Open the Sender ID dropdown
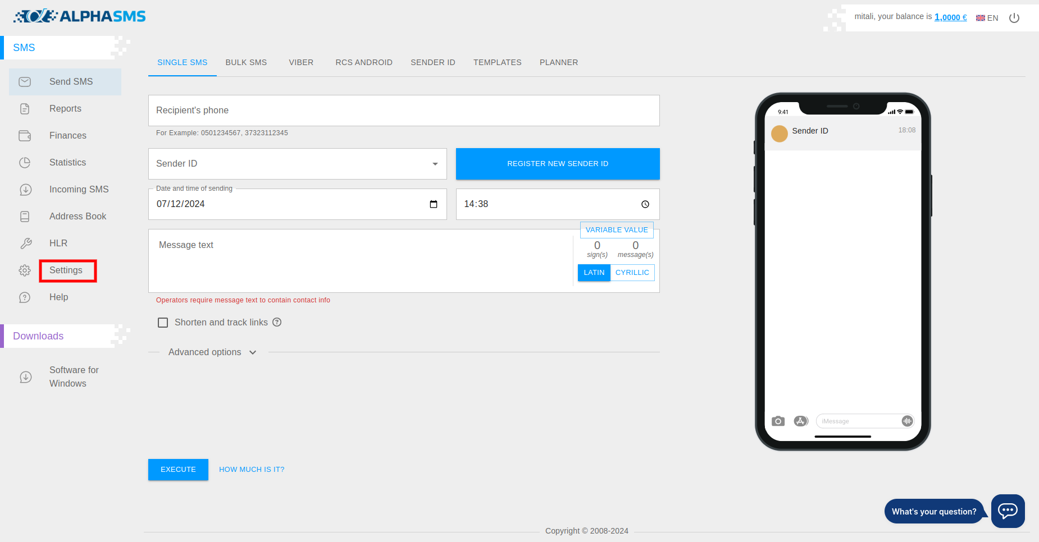 297,164
